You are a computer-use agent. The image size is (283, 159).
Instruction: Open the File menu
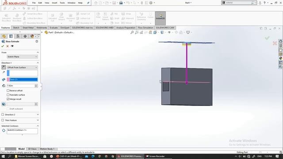click(x=34, y=3)
